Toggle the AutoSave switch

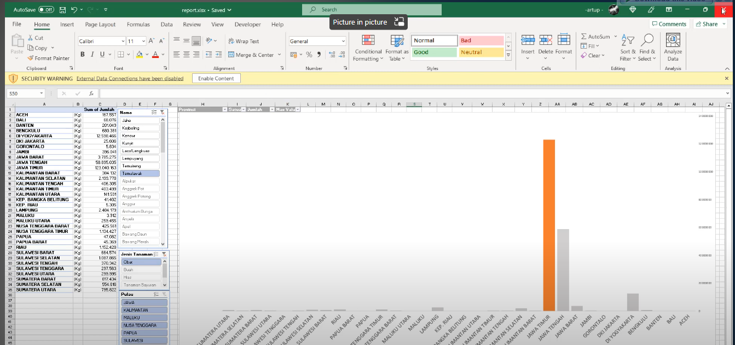click(x=47, y=10)
